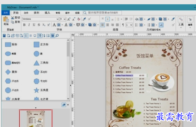Image resolution: width=196 pixels, height=127 pixels.
Task: Toggle Strikethrough formatting
Action: [39, 25]
